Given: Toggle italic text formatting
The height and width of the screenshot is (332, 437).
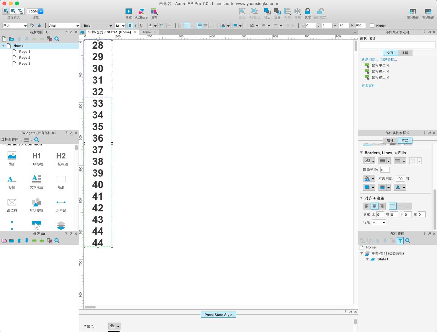Looking at the screenshot, I should click(x=136, y=25).
